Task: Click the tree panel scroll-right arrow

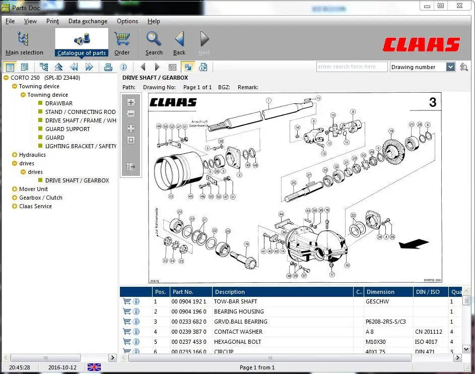Action: click(x=112, y=358)
